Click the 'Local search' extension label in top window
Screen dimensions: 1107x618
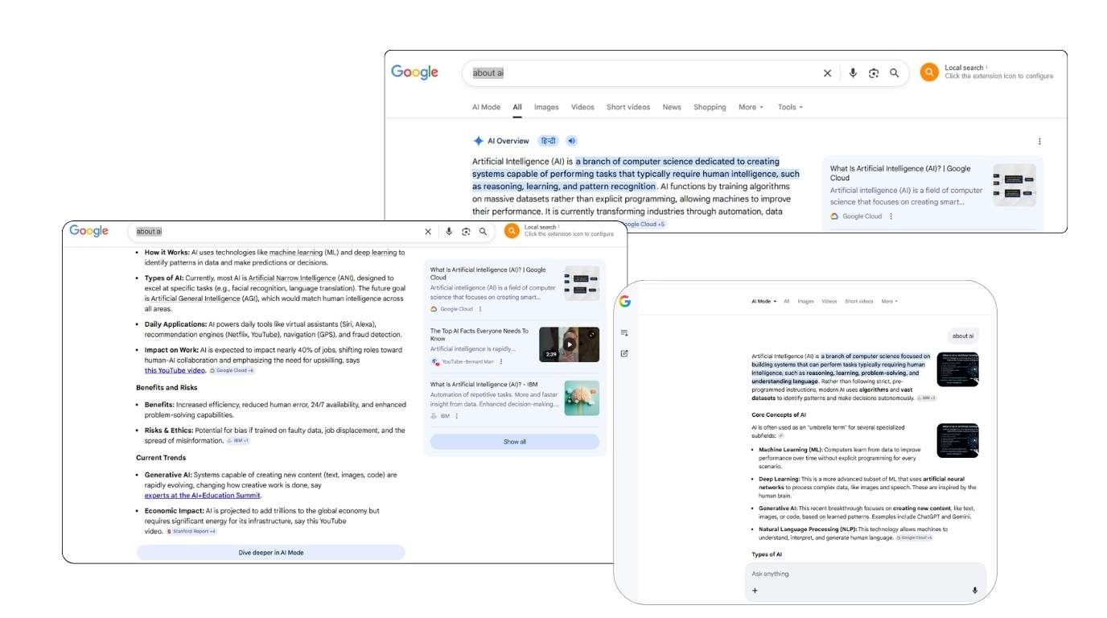tap(965, 68)
